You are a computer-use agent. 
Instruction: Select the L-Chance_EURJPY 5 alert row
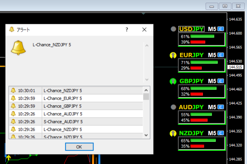pyautogui.click(x=63, y=98)
